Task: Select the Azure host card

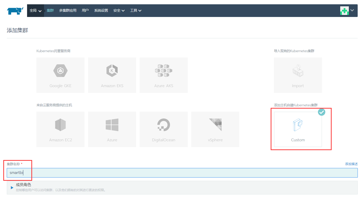Action: (x=112, y=129)
